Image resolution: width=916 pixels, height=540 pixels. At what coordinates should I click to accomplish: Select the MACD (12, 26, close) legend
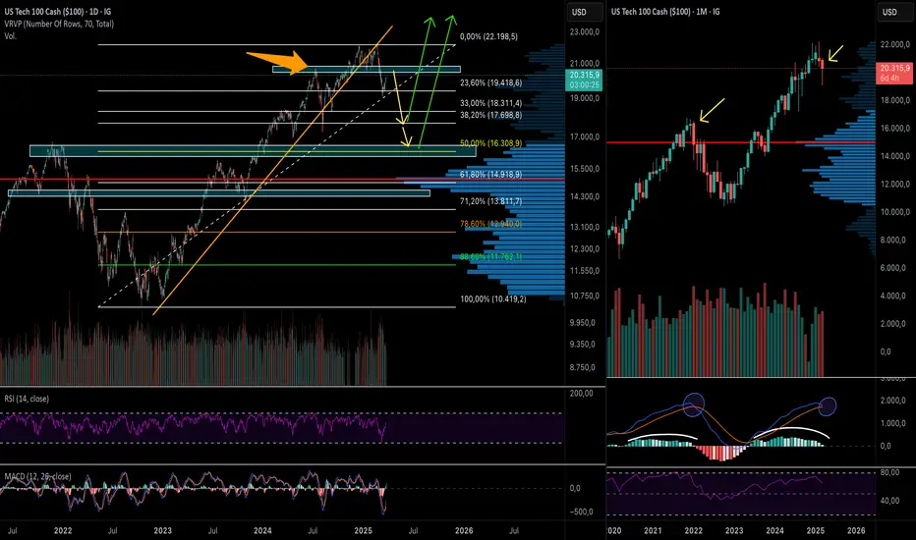[x=38, y=476]
